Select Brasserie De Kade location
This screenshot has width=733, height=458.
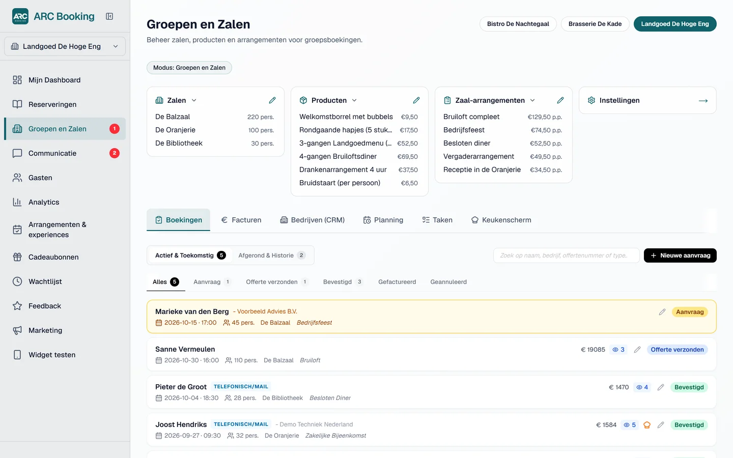(x=595, y=24)
